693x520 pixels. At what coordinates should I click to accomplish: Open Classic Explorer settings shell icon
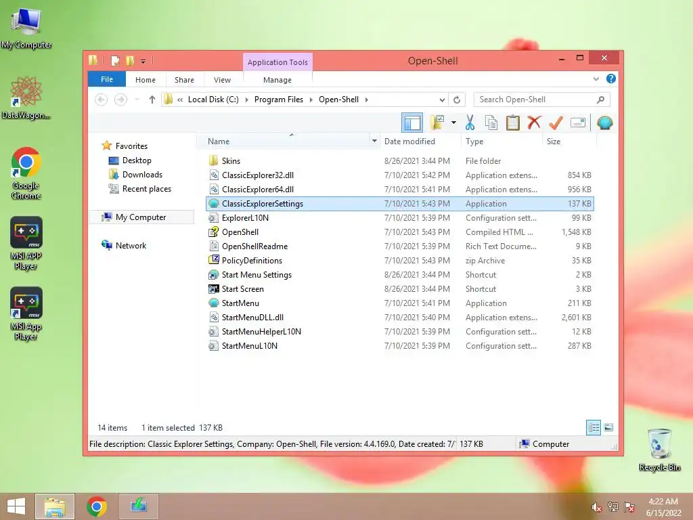tap(604, 123)
